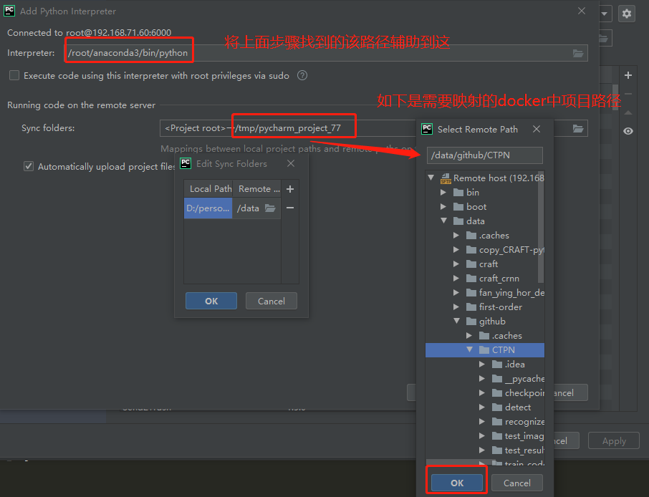Click the /data/github/CTPN remote path field
The width and height of the screenshot is (649, 497).
485,155
